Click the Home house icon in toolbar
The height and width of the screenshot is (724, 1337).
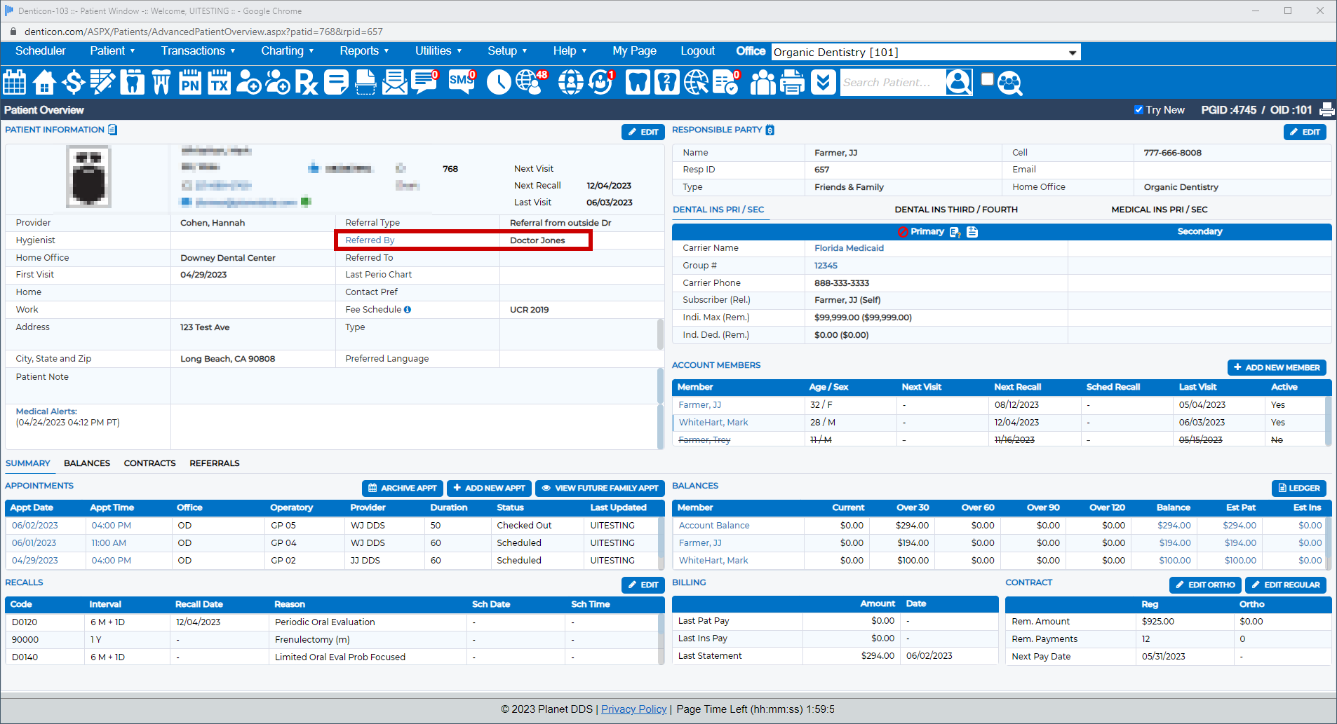44,83
